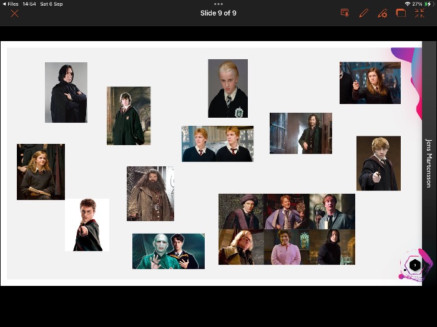Close the slideshow with the X icon
Viewport: 437px width, 327px height.
tap(14, 13)
